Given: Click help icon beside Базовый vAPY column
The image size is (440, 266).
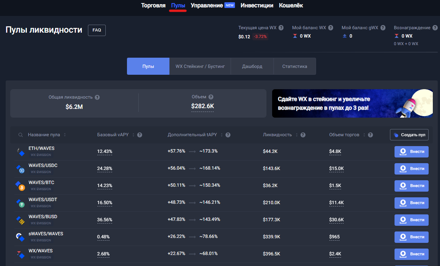Looking at the screenshot, I should click(139, 135).
